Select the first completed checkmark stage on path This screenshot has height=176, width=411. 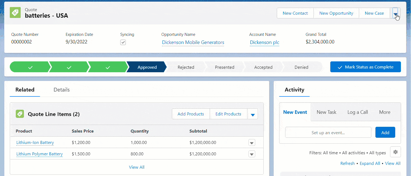[30, 67]
